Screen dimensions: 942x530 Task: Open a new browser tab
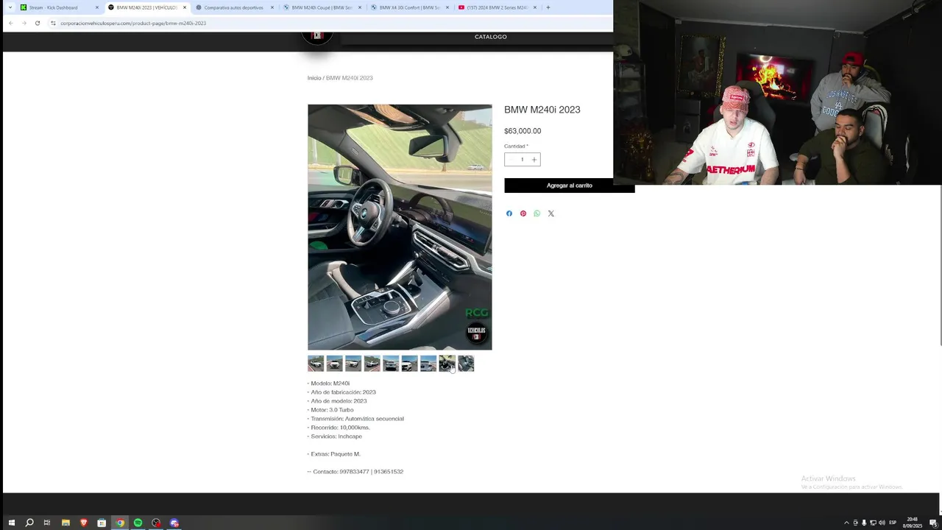(548, 7)
